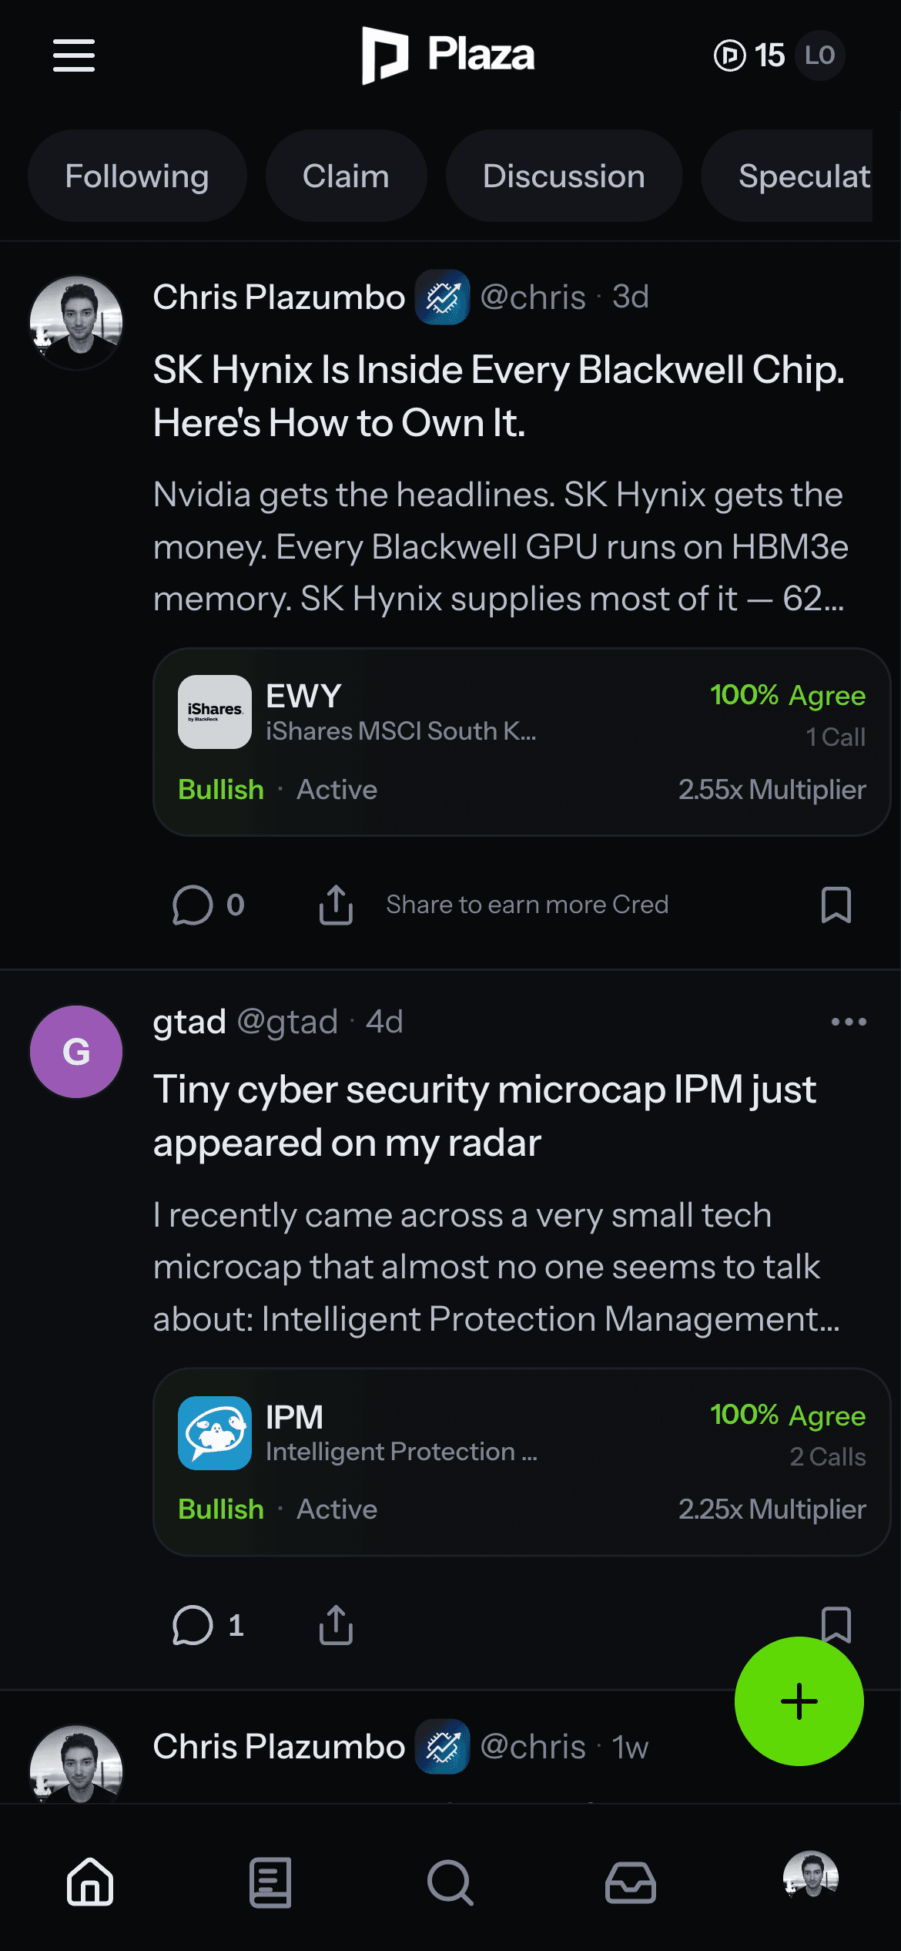Viewport: 901px width, 1951px height.
Task: Share the IPM microcap post
Action: pyautogui.click(x=337, y=1625)
